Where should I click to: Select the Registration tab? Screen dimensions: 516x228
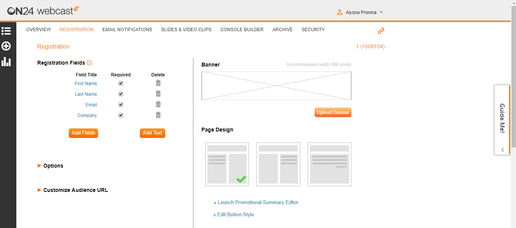click(x=76, y=30)
